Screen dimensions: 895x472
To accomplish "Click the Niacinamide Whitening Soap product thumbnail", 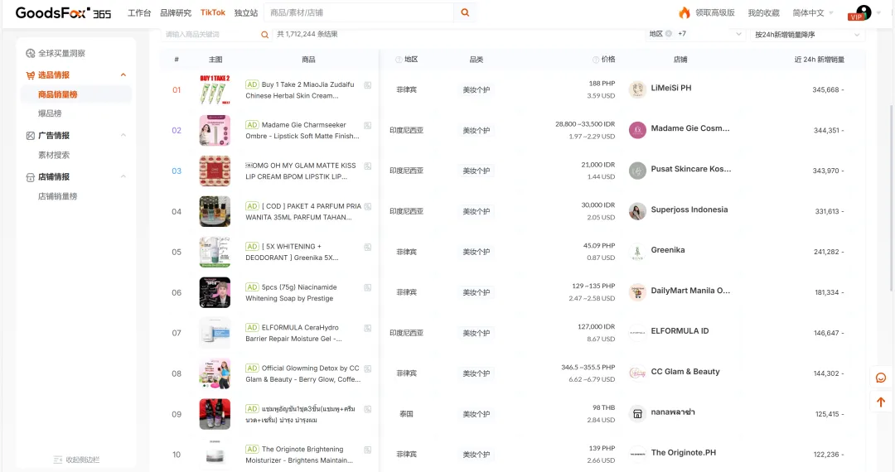I will pyautogui.click(x=215, y=292).
